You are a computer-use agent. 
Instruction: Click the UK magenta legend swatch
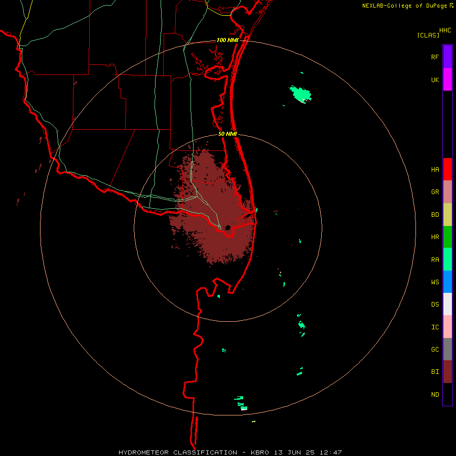click(447, 80)
